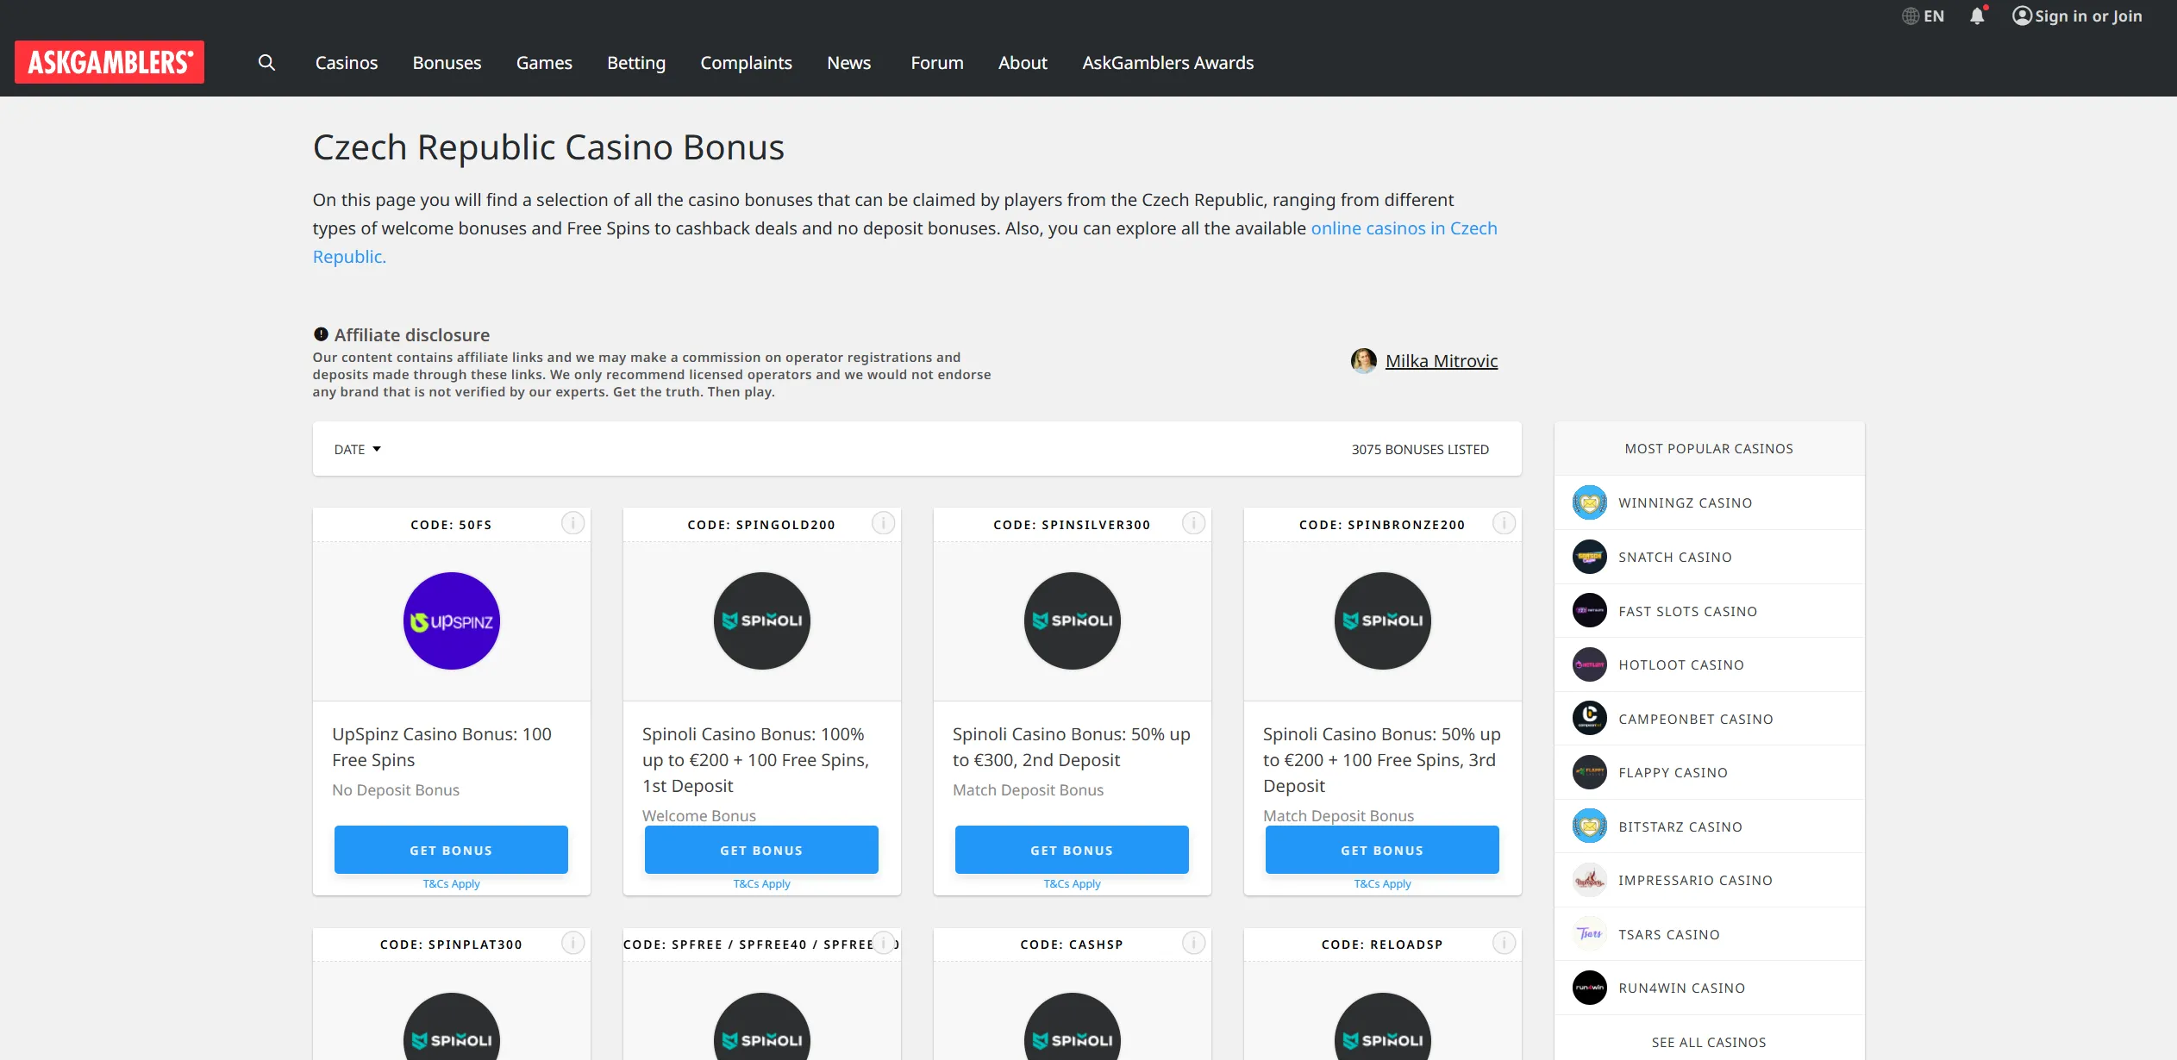Open online casinos in Czech Republic link
The width and height of the screenshot is (2177, 1060).
point(905,242)
